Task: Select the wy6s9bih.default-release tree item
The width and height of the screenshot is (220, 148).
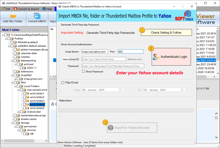Action: 32,46
